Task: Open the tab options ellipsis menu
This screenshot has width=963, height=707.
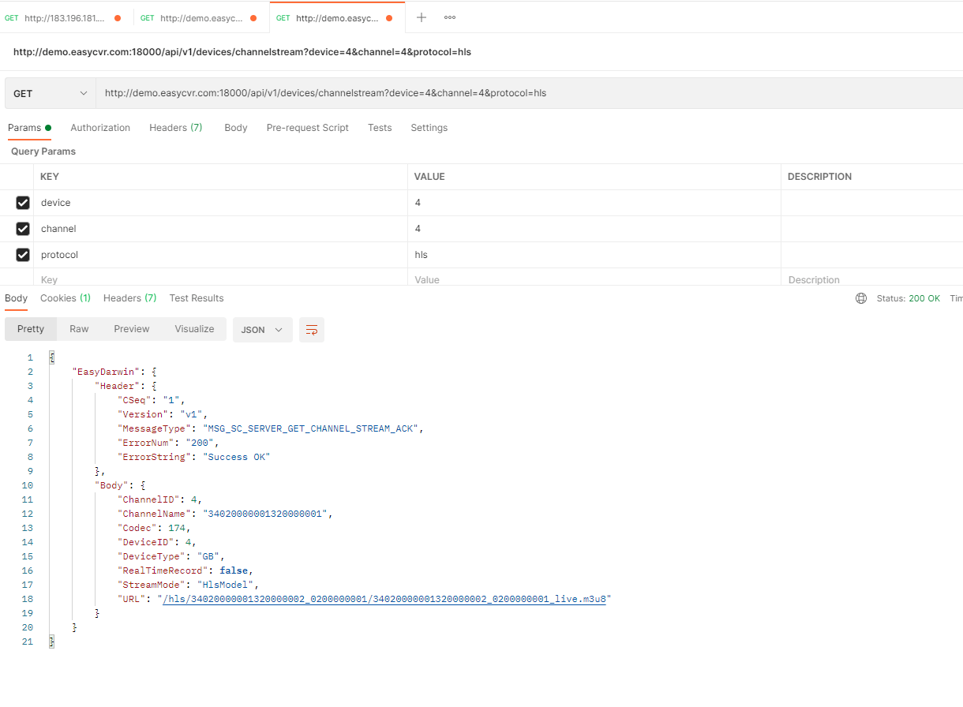Action: click(449, 17)
